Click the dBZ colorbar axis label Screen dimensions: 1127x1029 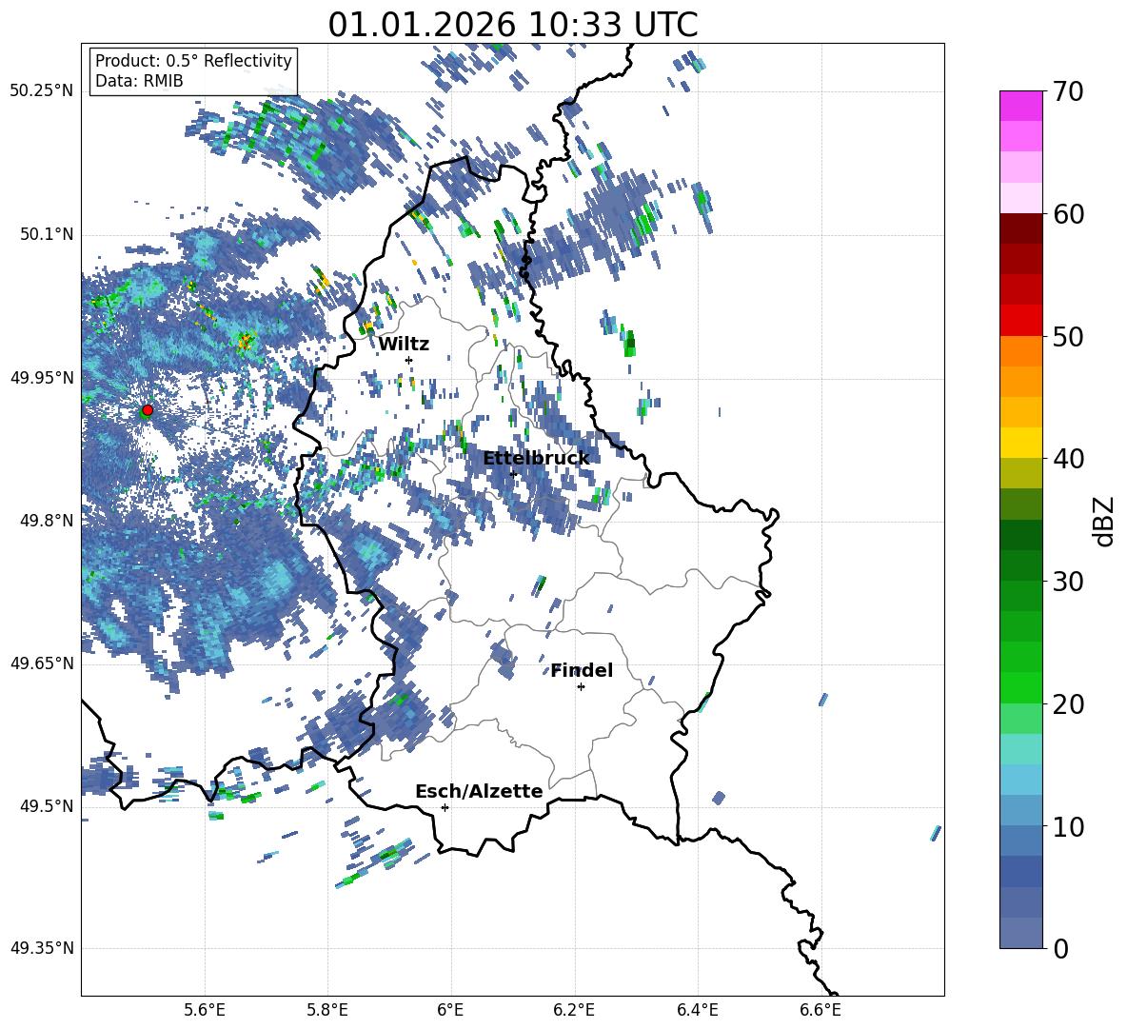pyautogui.click(x=1105, y=521)
